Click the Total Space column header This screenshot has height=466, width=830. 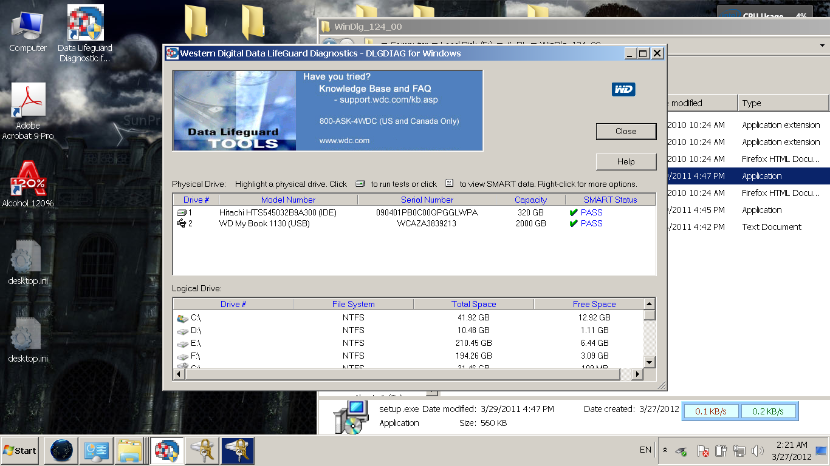coord(473,304)
